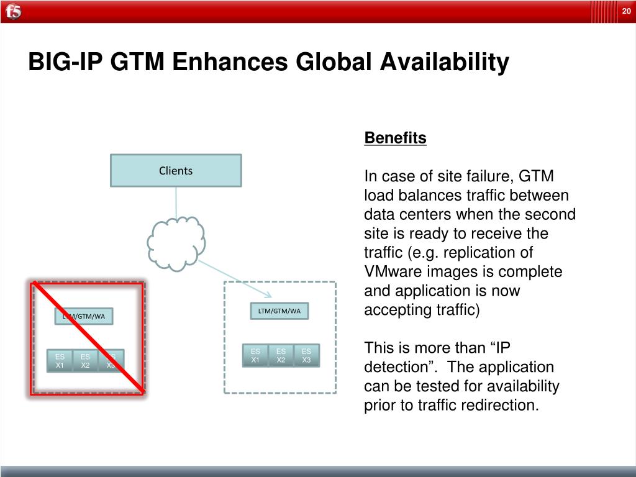The height and width of the screenshot is (477, 636).
Task: Click ES X3 server in active site
Action: 307,355
